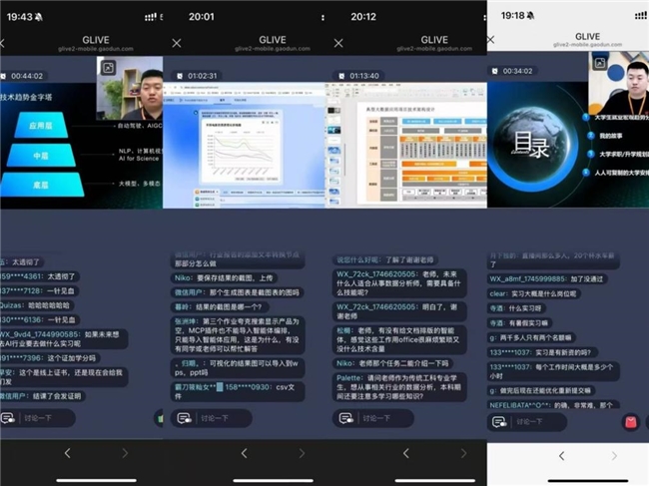This screenshot has height=486, width=649.
Task: Click the 01:02:31 live timer badge
Action: 197,76
